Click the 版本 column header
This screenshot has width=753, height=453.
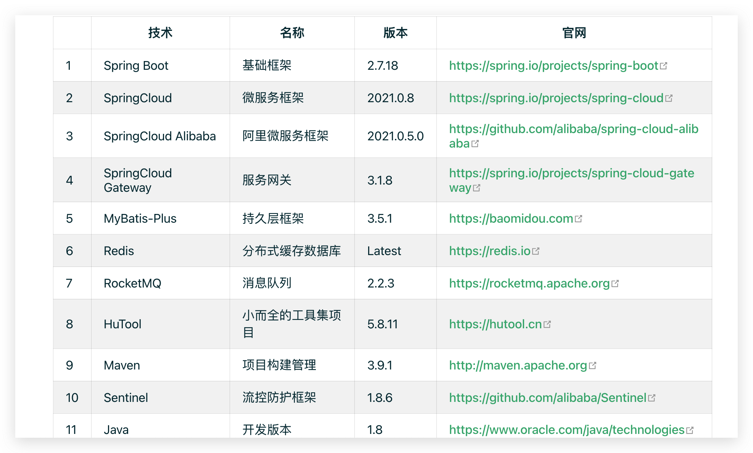pyautogui.click(x=395, y=33)
